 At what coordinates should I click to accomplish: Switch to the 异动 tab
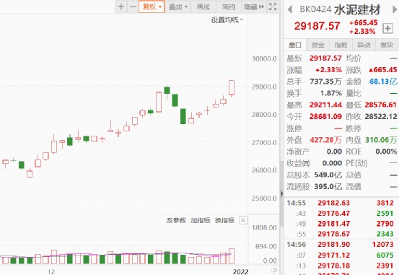click(x=364, y=45)
